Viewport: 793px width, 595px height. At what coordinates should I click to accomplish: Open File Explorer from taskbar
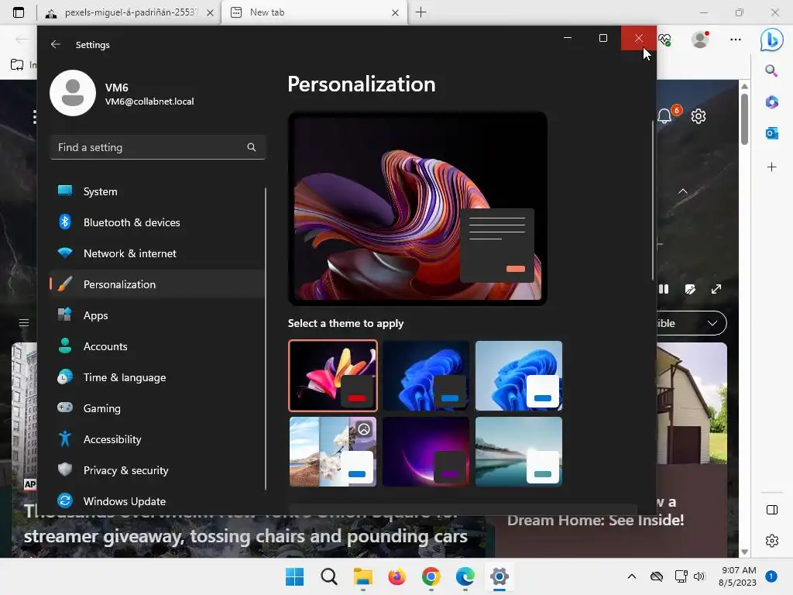click(x=362, y=576)
